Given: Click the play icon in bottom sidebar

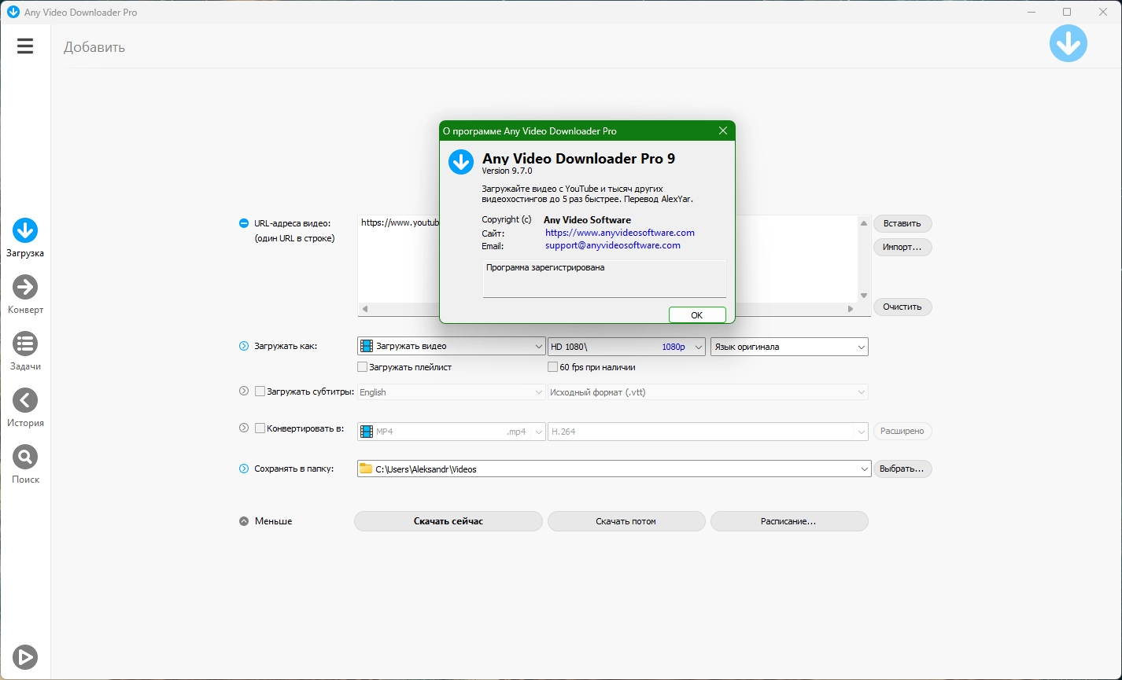Looking at the screenshot, I should [25, 656].
